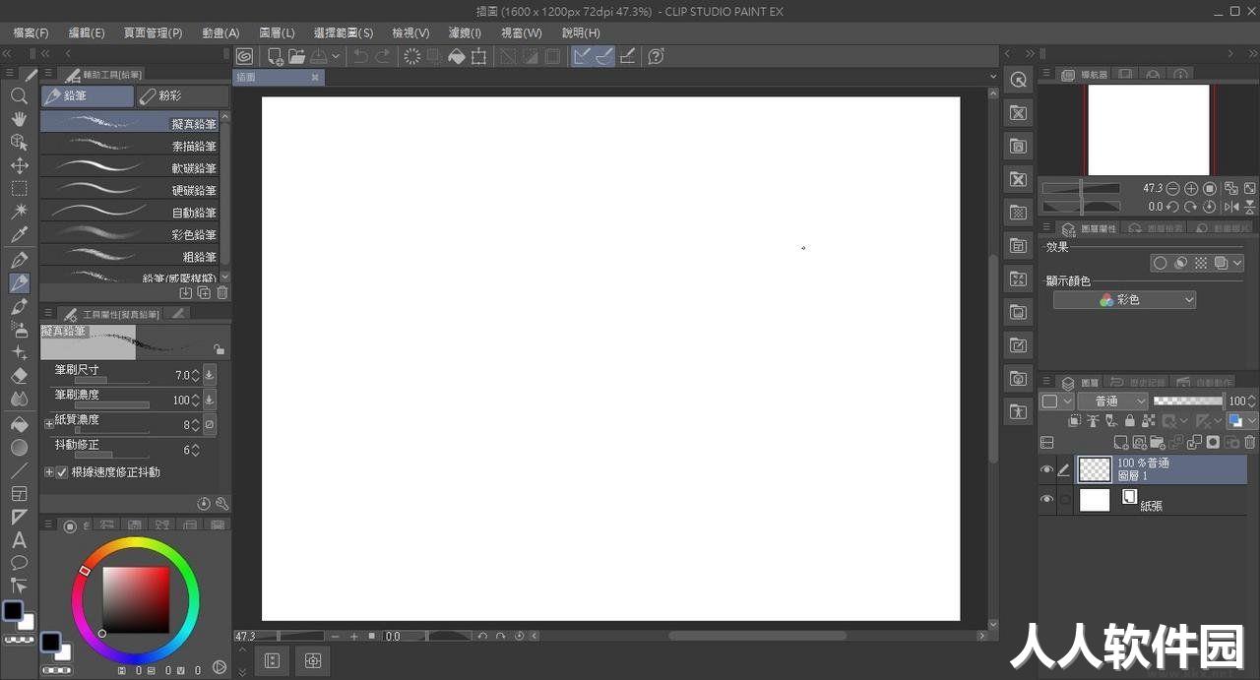Open save options dropdown arrow
Screen dimensions: 1260x680
tap(336, 56)
